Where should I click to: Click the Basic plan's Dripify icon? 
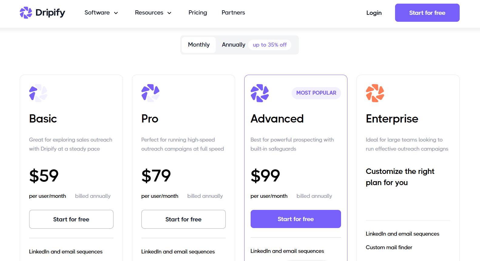pos(38,93)
